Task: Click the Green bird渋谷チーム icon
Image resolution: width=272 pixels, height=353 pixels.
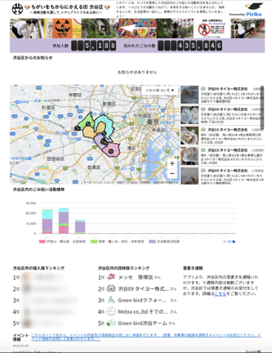Action: point(112,323)
